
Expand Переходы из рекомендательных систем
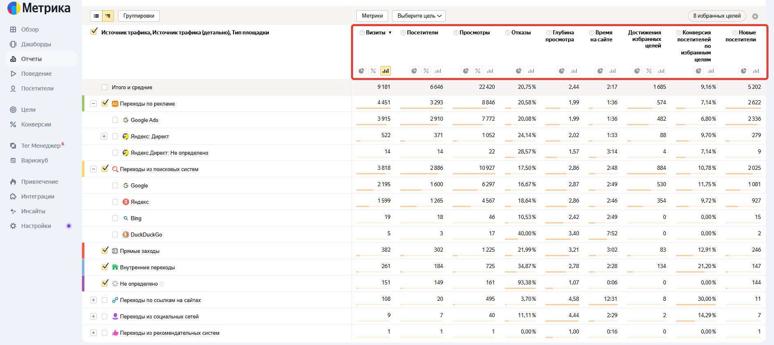click(x=93, y=333)
